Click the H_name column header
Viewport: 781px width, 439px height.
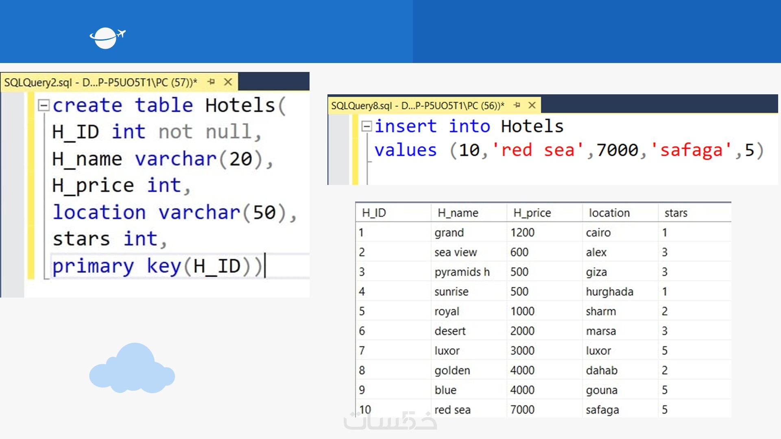click(x=458, y=213)
